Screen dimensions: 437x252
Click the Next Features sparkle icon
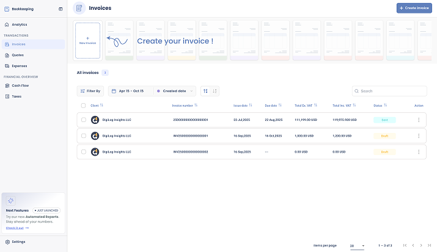point(11,201)
